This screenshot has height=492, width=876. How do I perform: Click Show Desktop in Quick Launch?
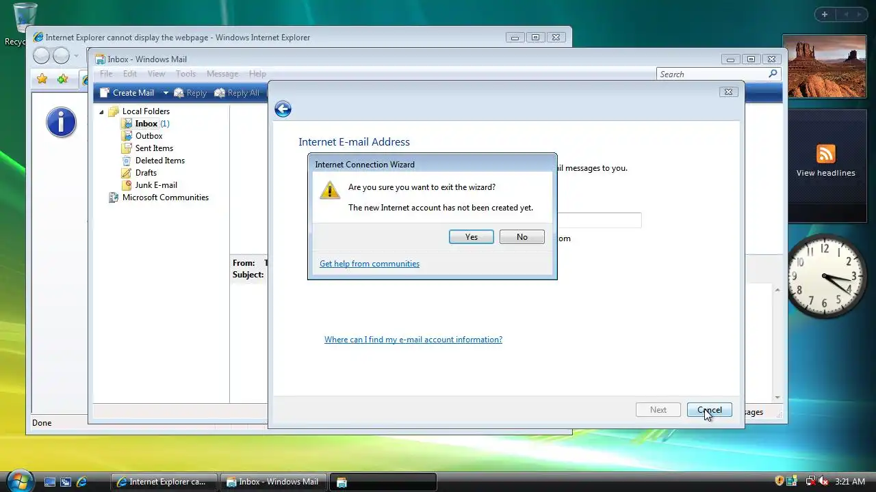point(50,482)
